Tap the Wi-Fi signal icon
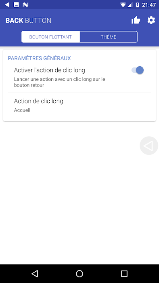The image size is (159, 283). (x=123, y=5)
